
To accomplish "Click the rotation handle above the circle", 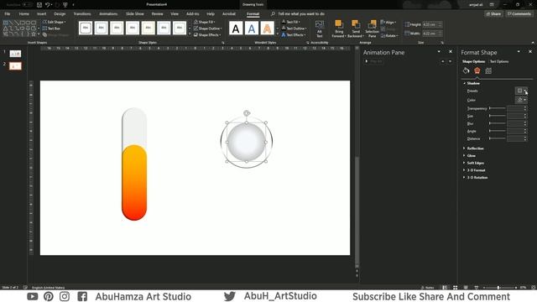I will [247, 113].
